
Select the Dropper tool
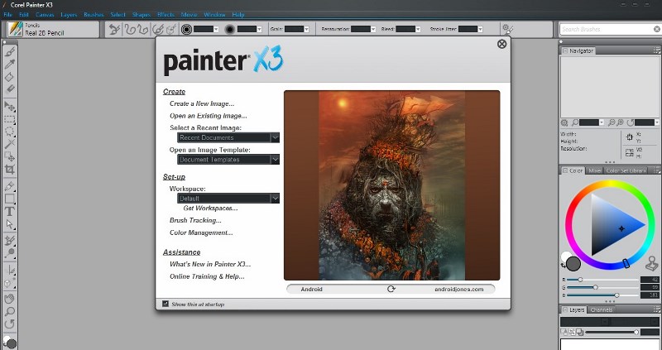[x=10, y=65]
